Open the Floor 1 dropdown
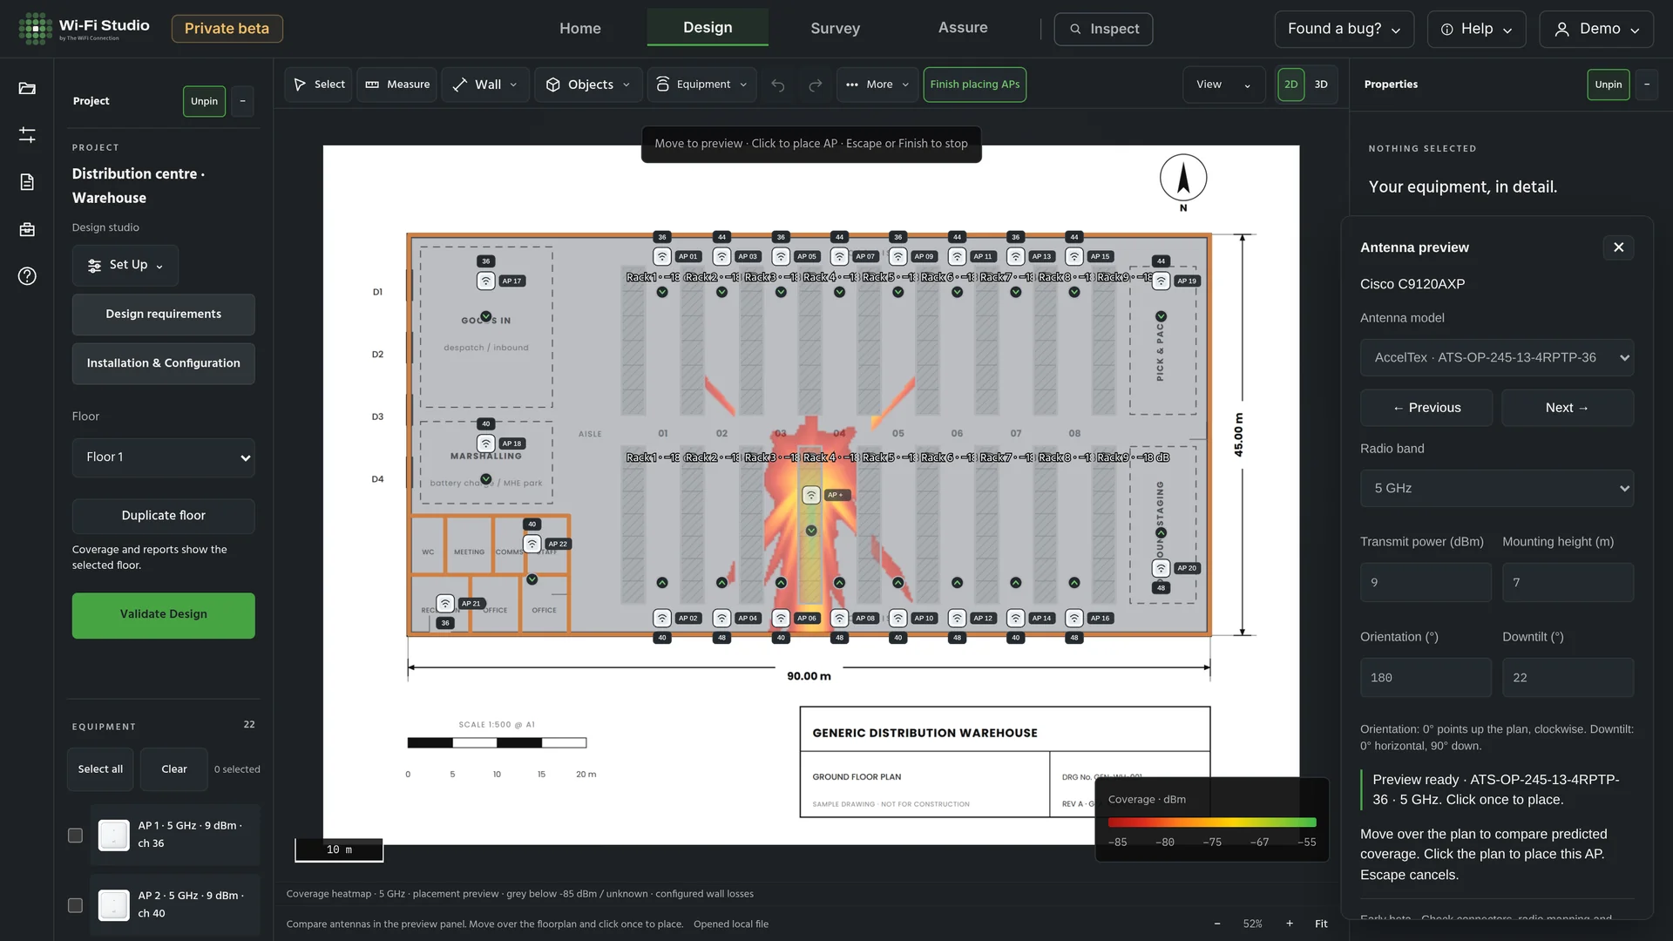The image size is (1673, 941). (x=163, y=457)
